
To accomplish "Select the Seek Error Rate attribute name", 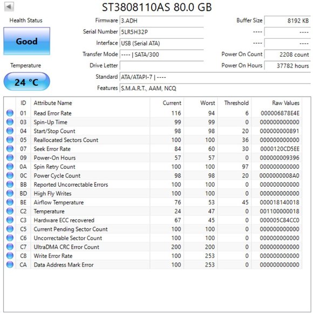I will click(52, 149).
